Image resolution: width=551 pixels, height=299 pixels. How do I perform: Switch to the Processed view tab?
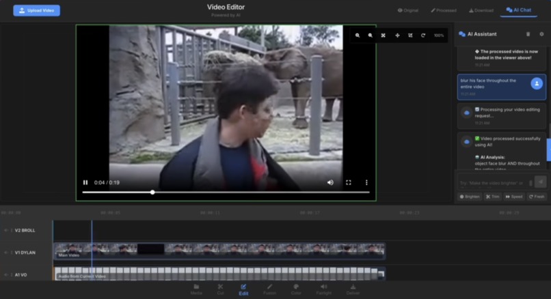pyautogui.click(x=444, y=10)
